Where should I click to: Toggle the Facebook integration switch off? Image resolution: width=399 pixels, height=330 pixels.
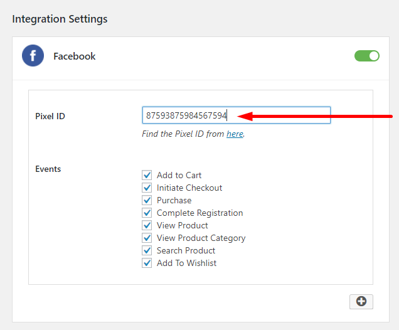(366, 56)
